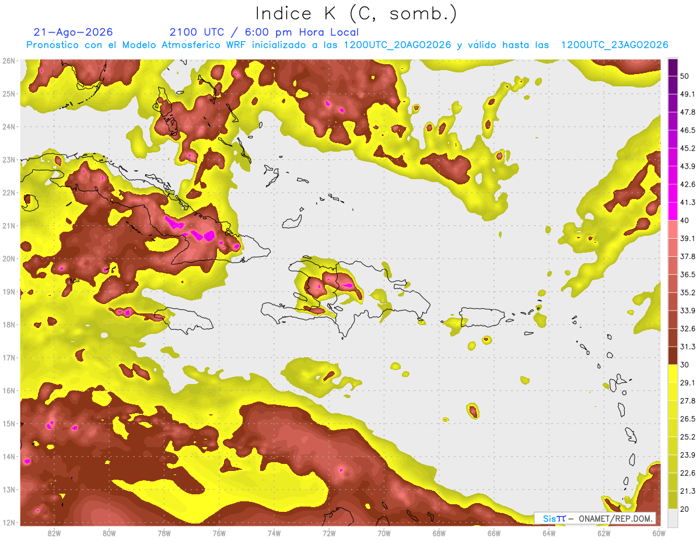The image size is (700, 541).
Task: Click the "26N" latitude label
Action: tap(9, 61)
